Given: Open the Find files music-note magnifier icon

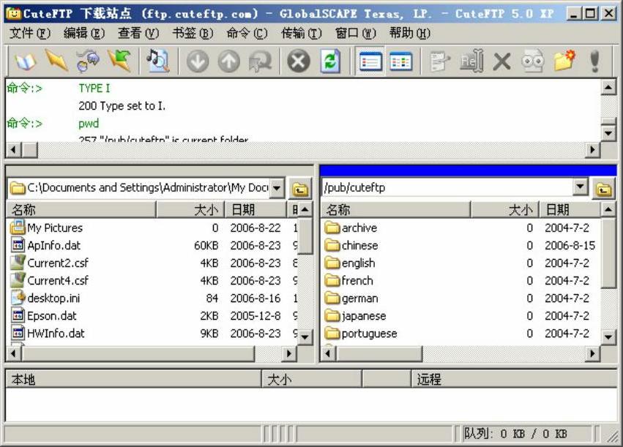Looking at the screenshot, I should pos(157,61).
